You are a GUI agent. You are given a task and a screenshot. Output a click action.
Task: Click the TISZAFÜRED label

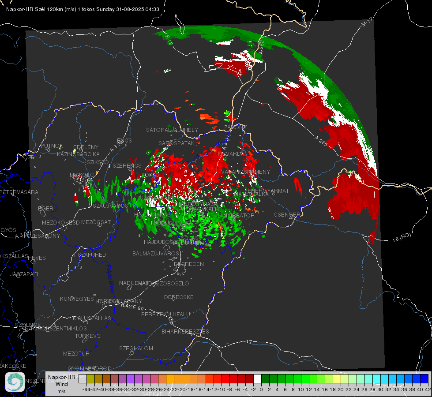(x=90, y=255)
